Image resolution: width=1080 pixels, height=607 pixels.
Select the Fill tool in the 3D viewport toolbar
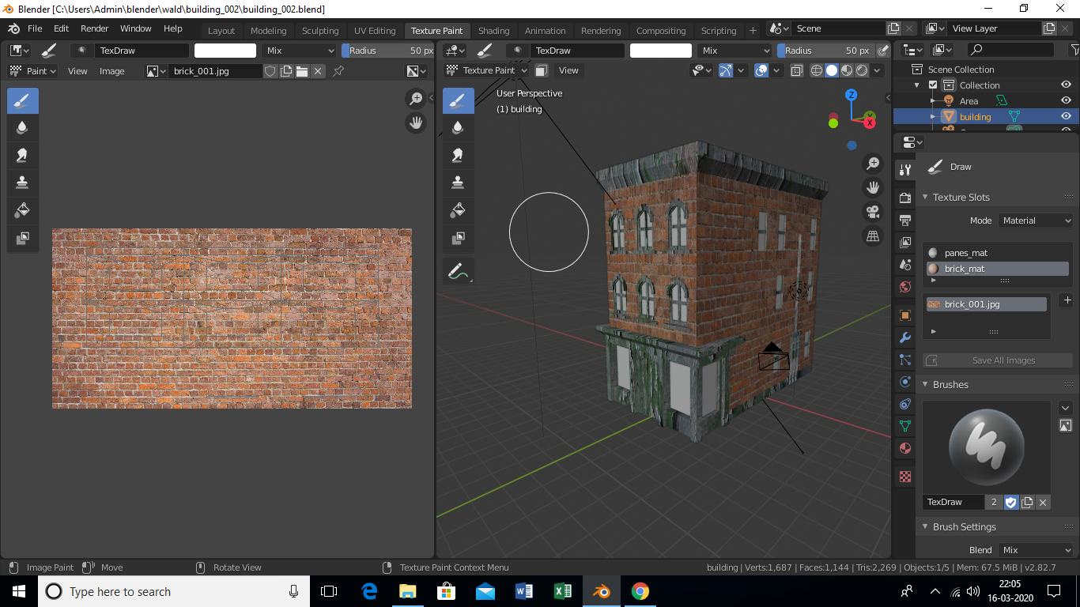458,210
